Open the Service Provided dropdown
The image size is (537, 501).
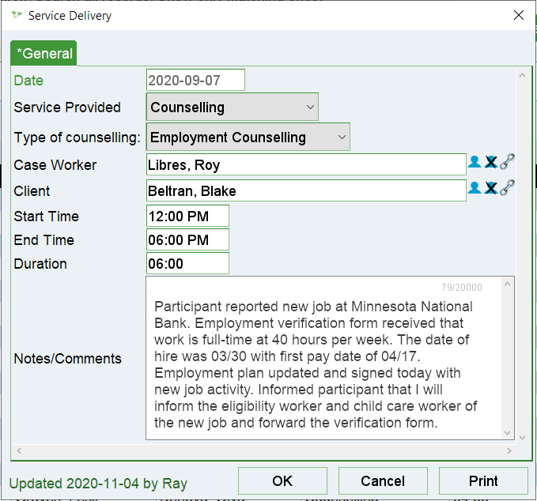pyautogui.click(x=232, y=107)
